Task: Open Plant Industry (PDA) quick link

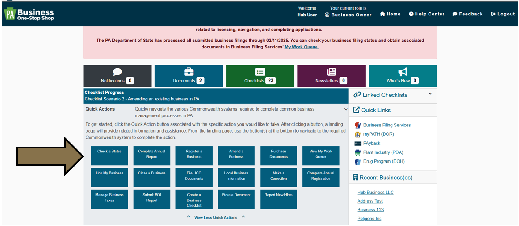Action: tap(383, 152)
